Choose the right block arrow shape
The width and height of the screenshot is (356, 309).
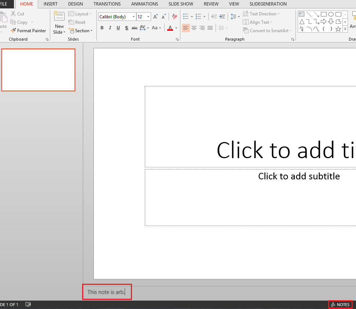point(323,22)
